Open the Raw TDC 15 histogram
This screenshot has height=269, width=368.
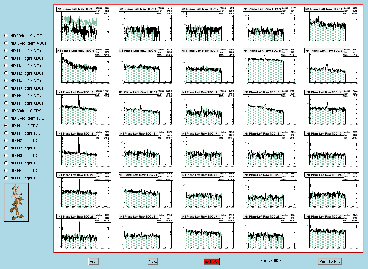83,149
